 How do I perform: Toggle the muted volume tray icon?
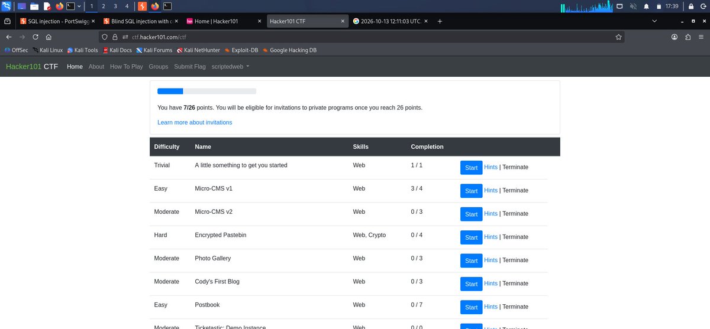coord(633,6)
